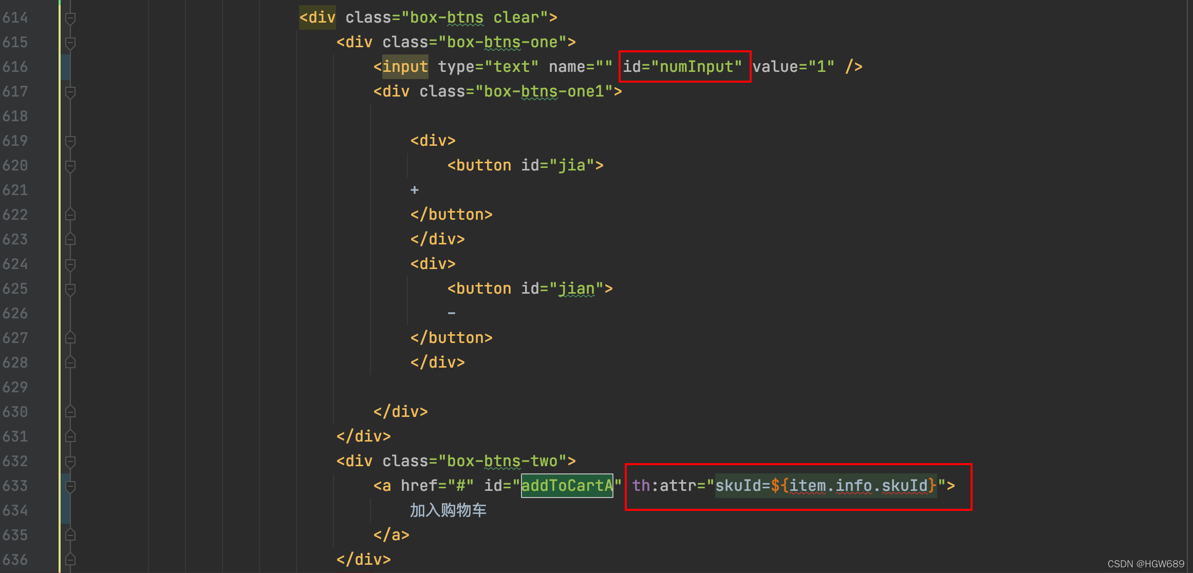Screen dimensions: 1193x573
Task: Click the 加入购物车 text
Action: click(448, 510)
